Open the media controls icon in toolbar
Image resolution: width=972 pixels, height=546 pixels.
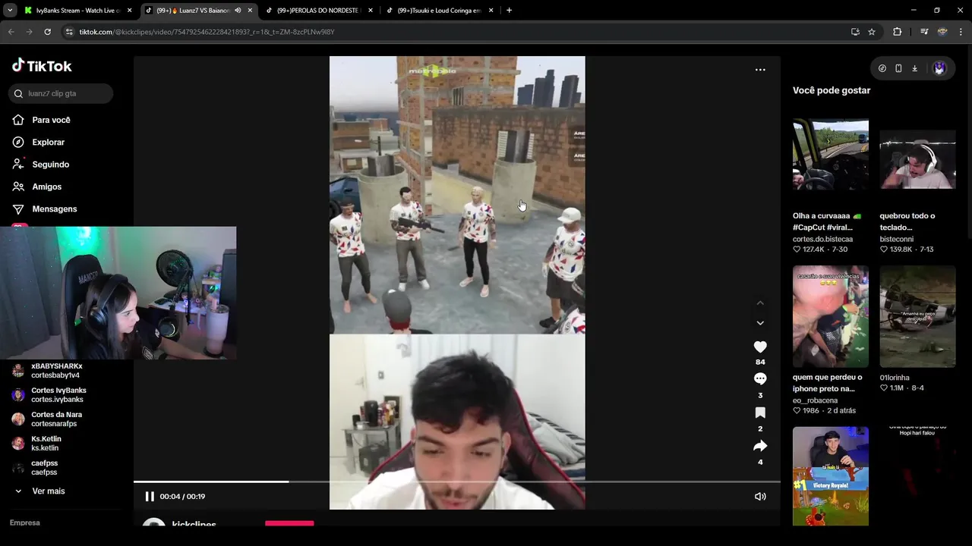(x=924, y=32)
